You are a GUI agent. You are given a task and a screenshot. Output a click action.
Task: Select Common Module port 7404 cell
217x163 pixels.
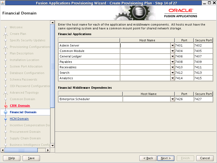click(x=184, y=51)
